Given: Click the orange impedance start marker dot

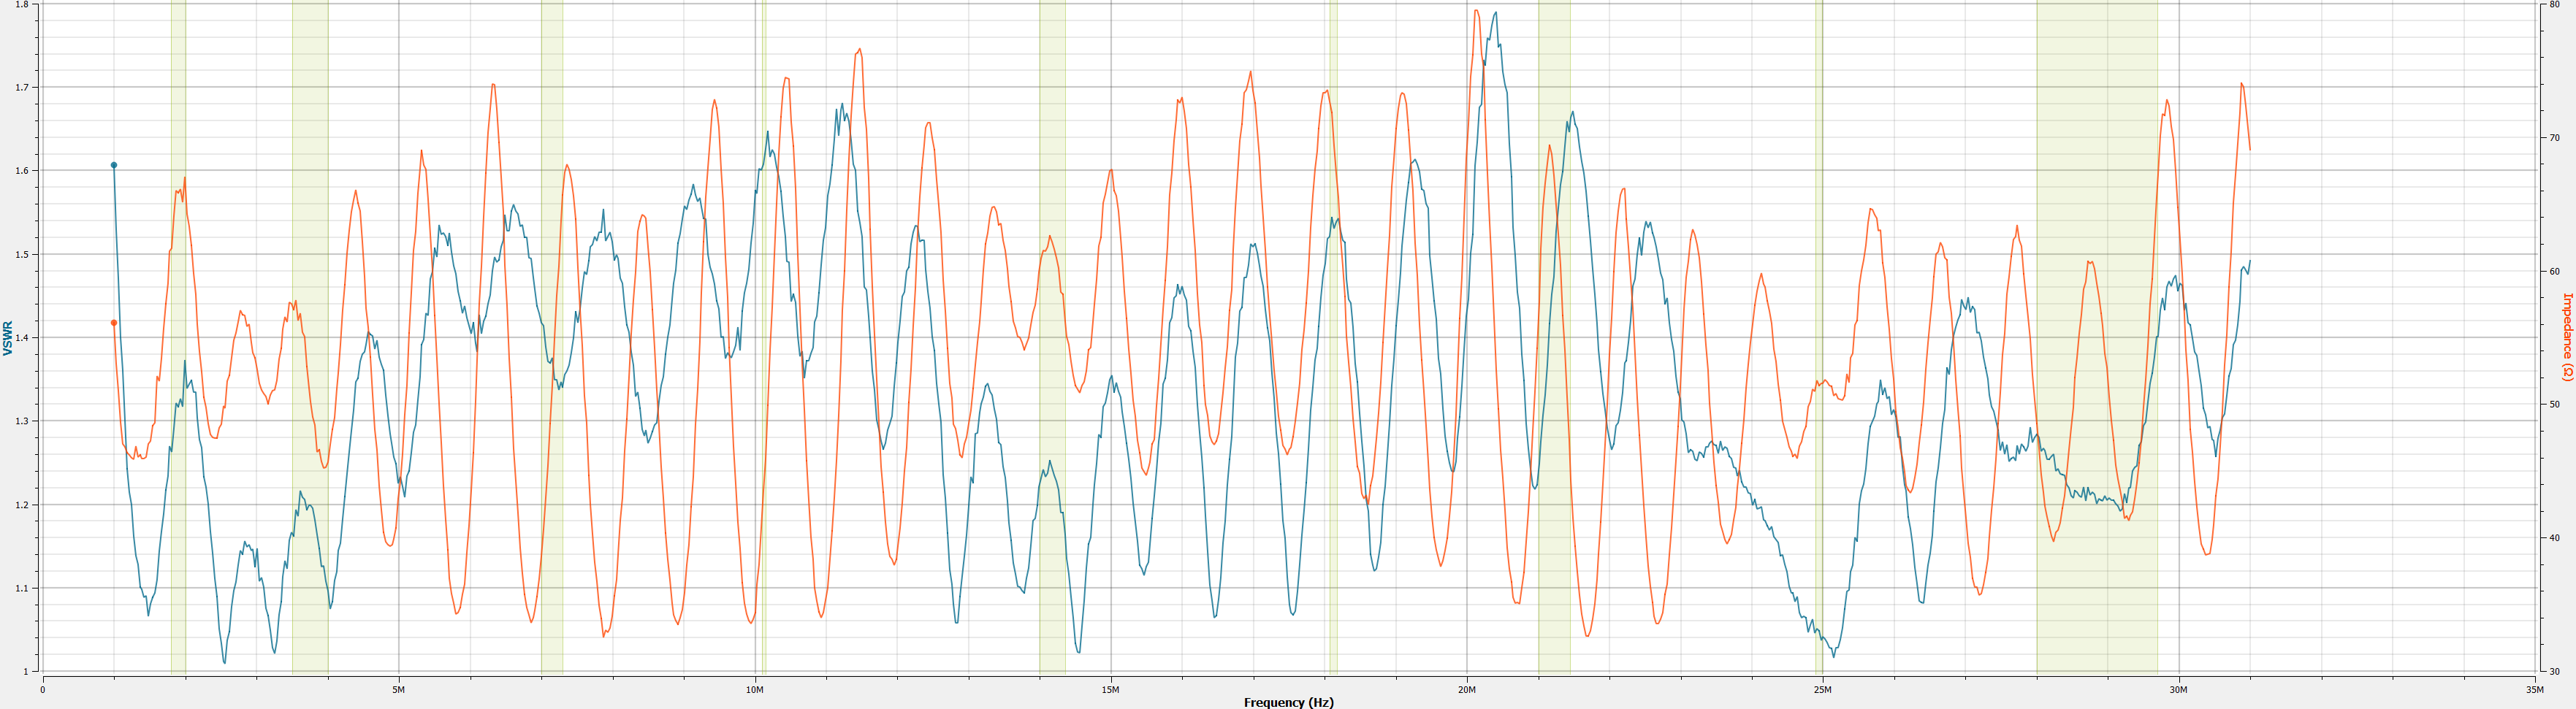Looking at the screenshot, I should pos(114,323).
